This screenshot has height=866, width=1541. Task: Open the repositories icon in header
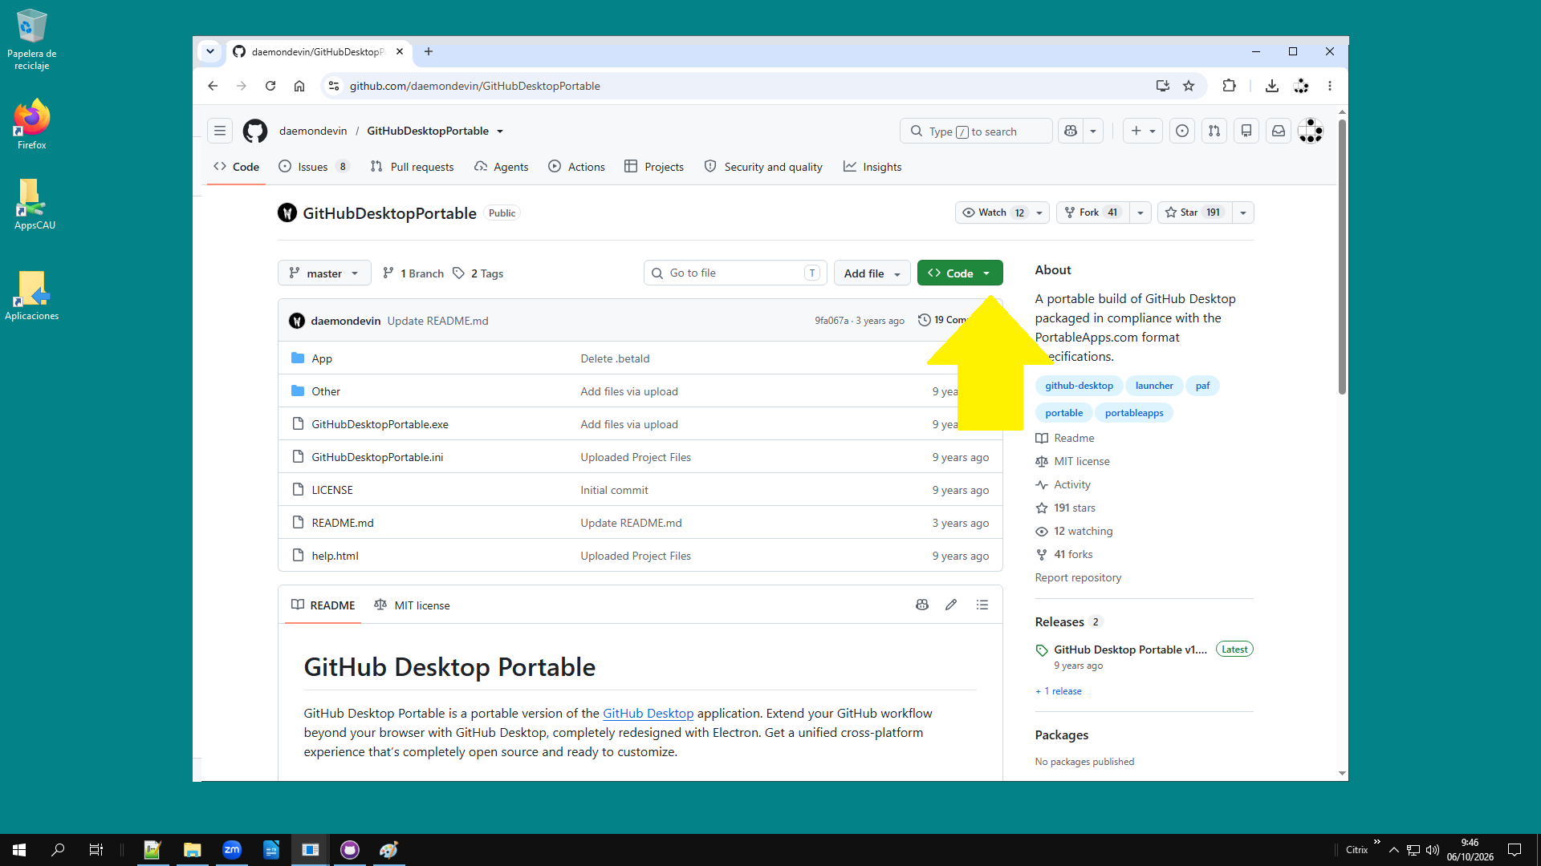coord(1246,131)
